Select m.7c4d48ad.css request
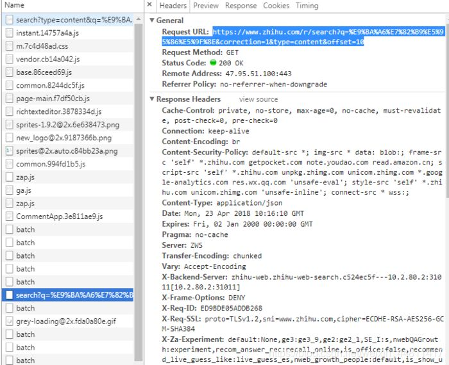 click(68, 46)
